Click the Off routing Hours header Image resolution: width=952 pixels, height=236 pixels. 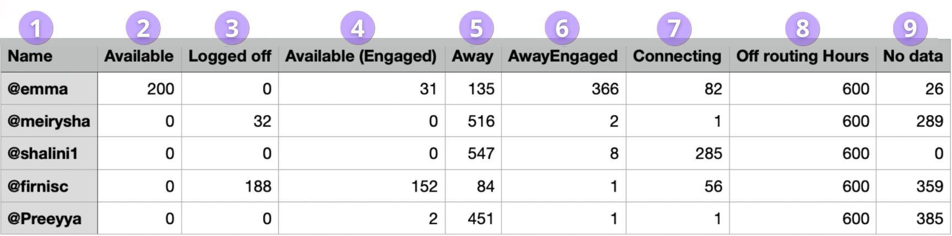coord(802,56)
